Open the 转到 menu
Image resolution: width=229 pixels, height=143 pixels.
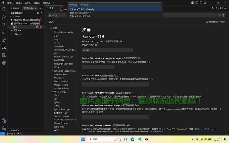(x=46, y=3)
